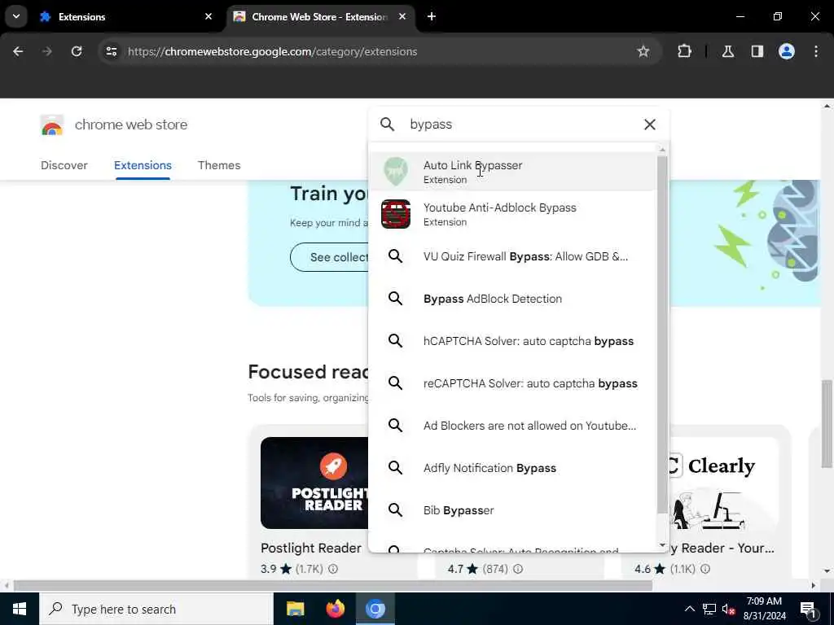
Task: Open the Chrome profile avatar
Action: coord(787,51)
